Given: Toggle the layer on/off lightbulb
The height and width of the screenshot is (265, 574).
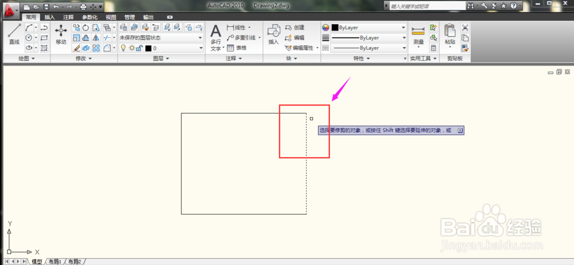Looking at the screenshot, I should tap(123, 48).
